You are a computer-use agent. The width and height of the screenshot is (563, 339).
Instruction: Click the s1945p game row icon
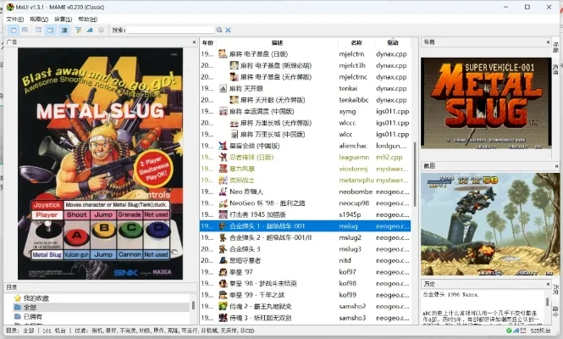click(x=223, y=214)
